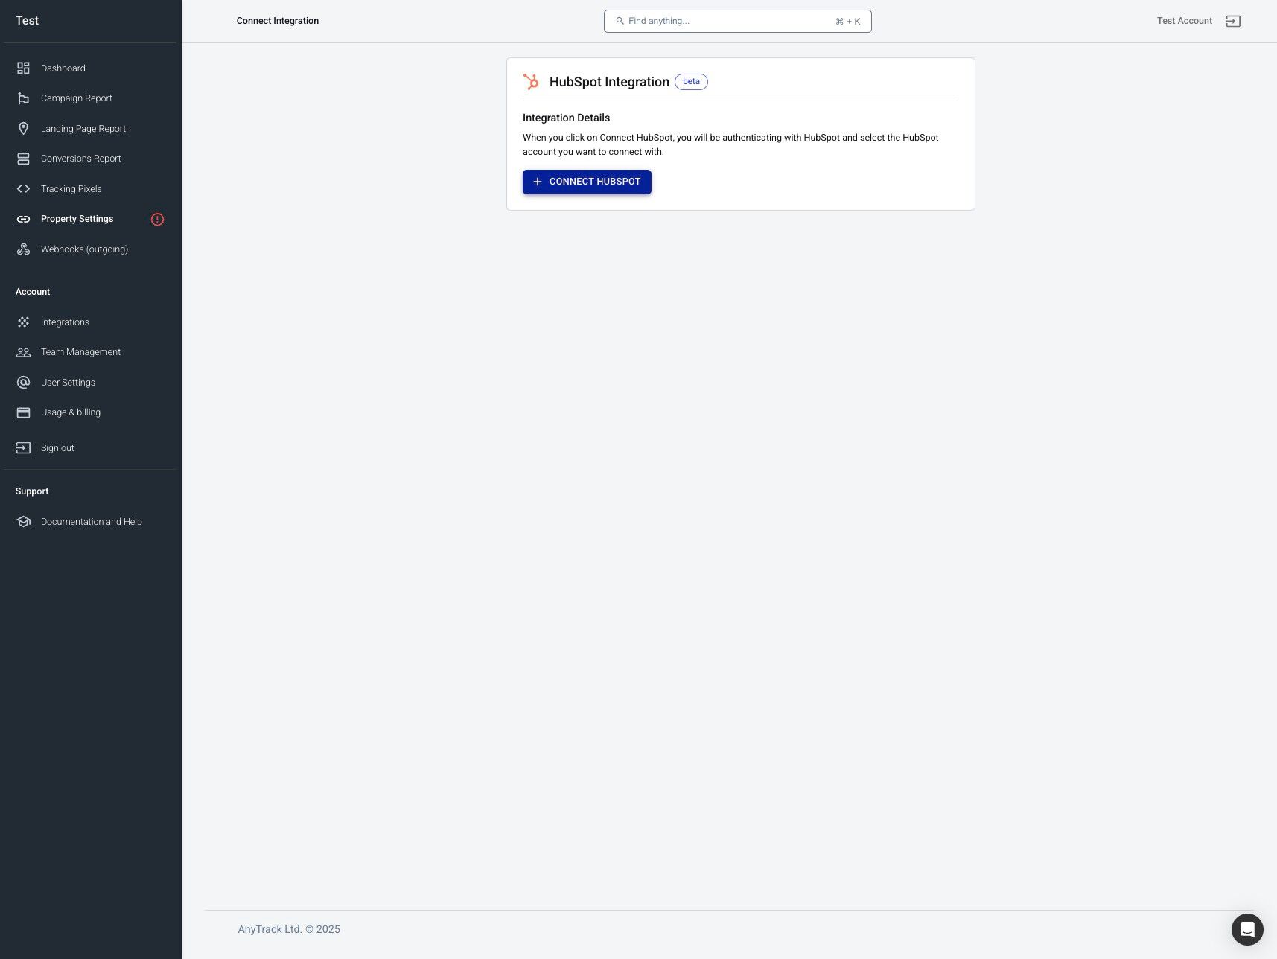Click the Team Management people icon
The height and width of the screenshot is (959, 1277).
23,352
